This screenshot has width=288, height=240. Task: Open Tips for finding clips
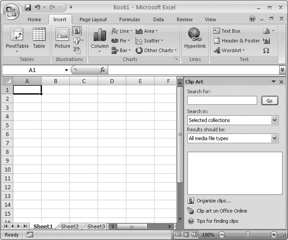pyautogui.click(x=213, y=221)
